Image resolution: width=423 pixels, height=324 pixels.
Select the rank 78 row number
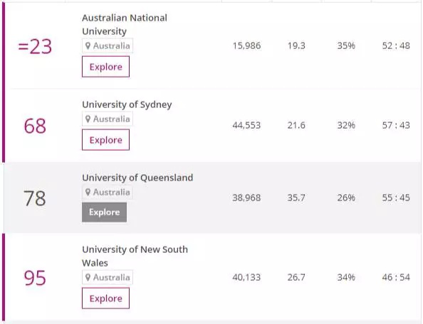point(35,198)
